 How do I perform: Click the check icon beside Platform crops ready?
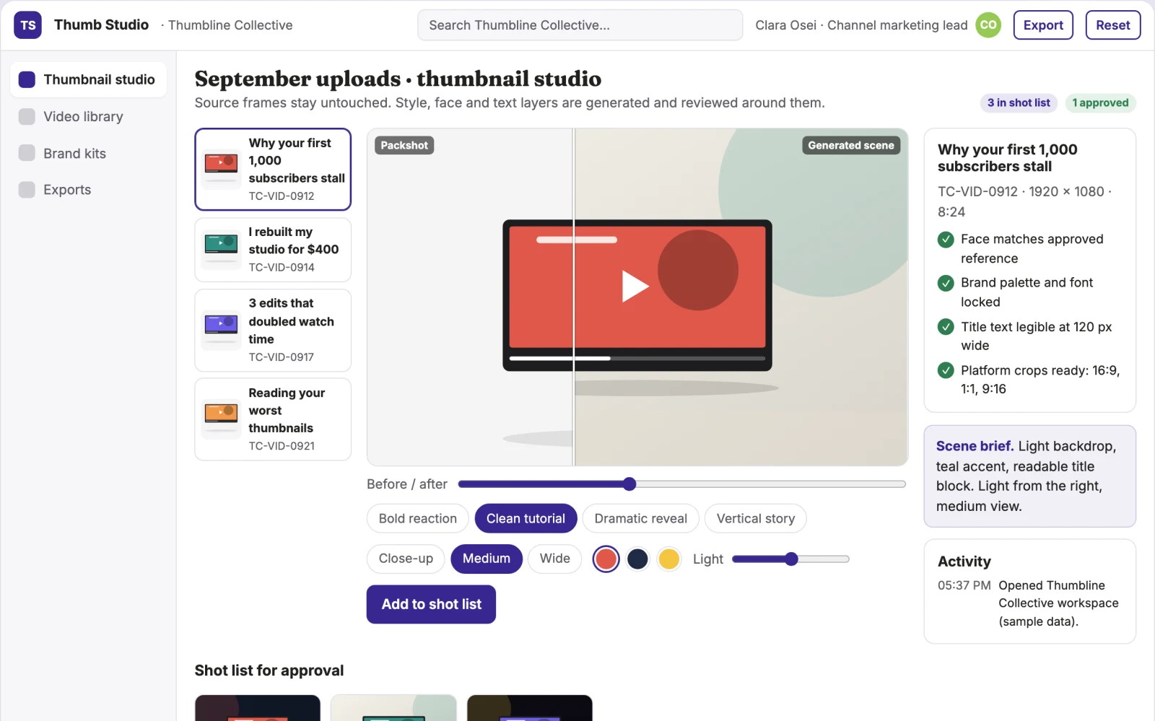946,370
